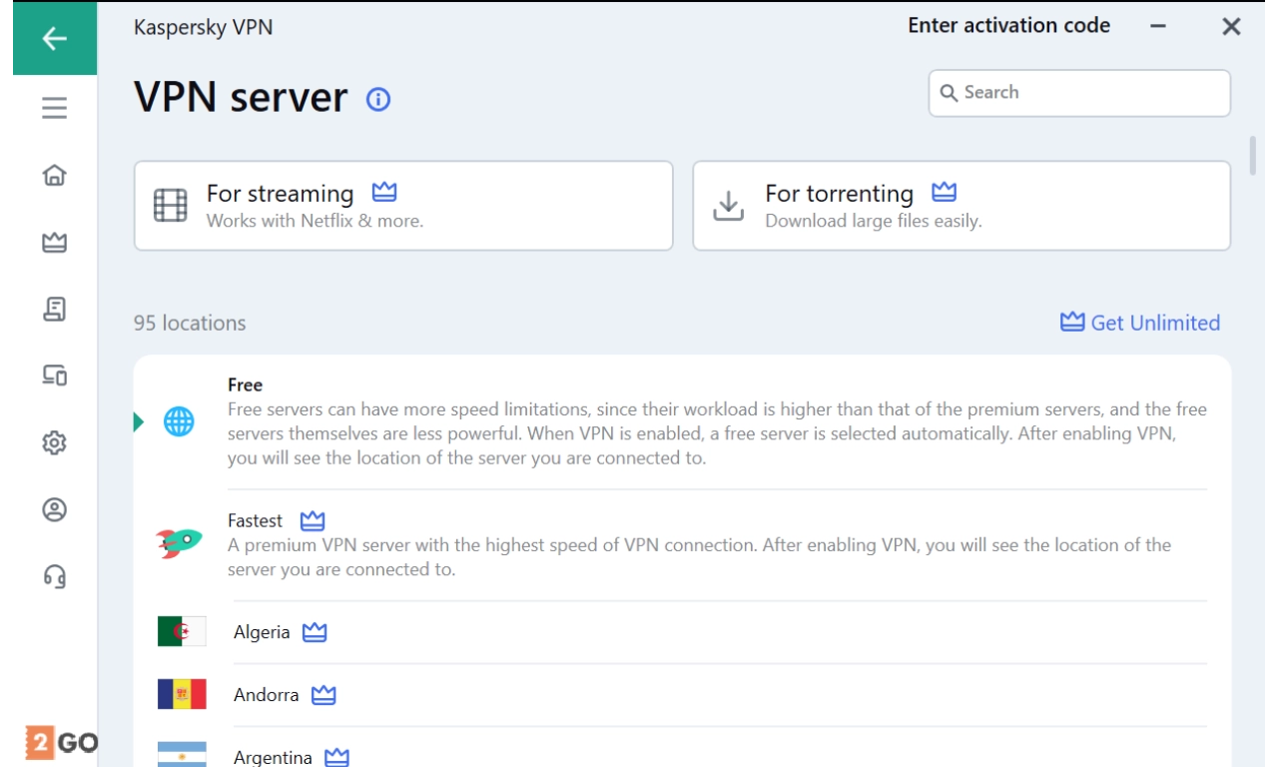This screenshot has height=767, width=1278.
Task: Click into the Search field
Action: [x=1079, y=93]
